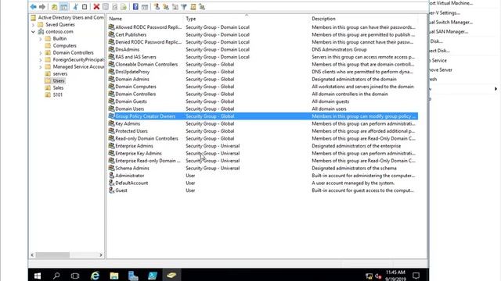Select the S101 OU in the tree

[57, 94]
